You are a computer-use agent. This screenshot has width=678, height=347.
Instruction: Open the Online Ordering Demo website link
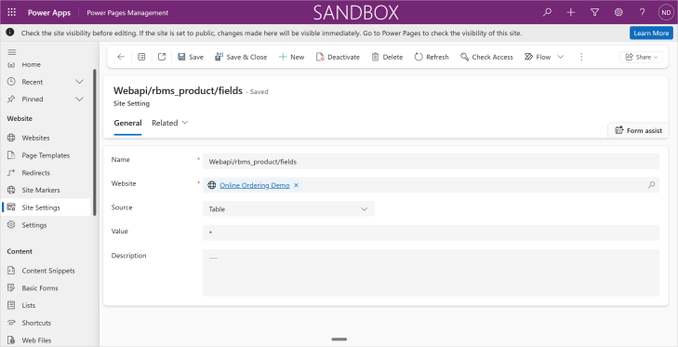(255, 185)
